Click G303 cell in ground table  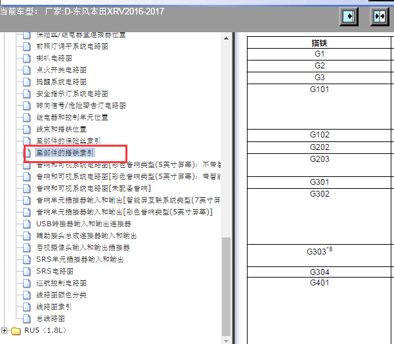pos(319,255)
